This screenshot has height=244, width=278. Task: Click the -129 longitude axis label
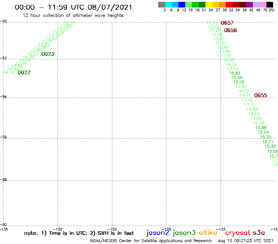[x=112, y=229]
